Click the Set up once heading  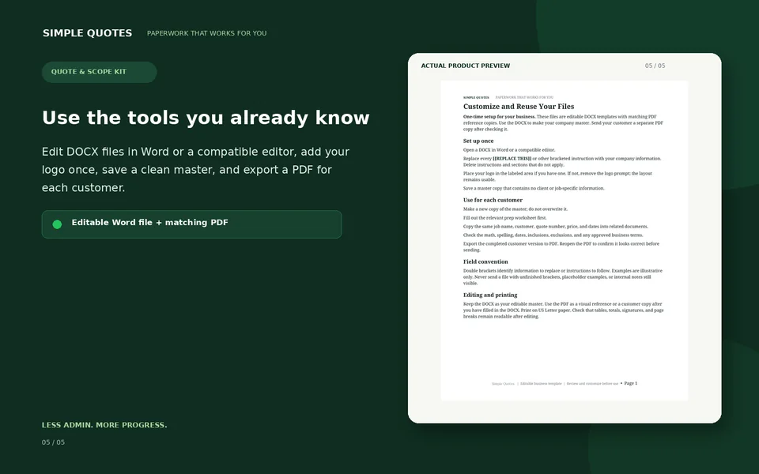(x=478, y=141)
